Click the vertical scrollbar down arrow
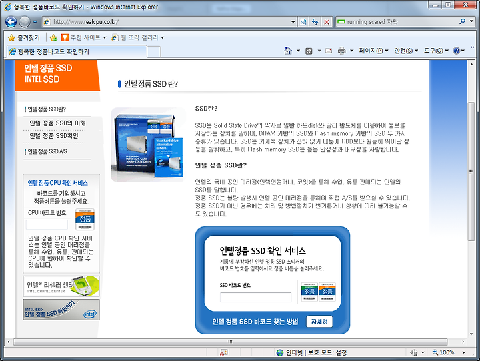This screenshot has height=361, width=480. pyautogui.click(x=471, y=334)
